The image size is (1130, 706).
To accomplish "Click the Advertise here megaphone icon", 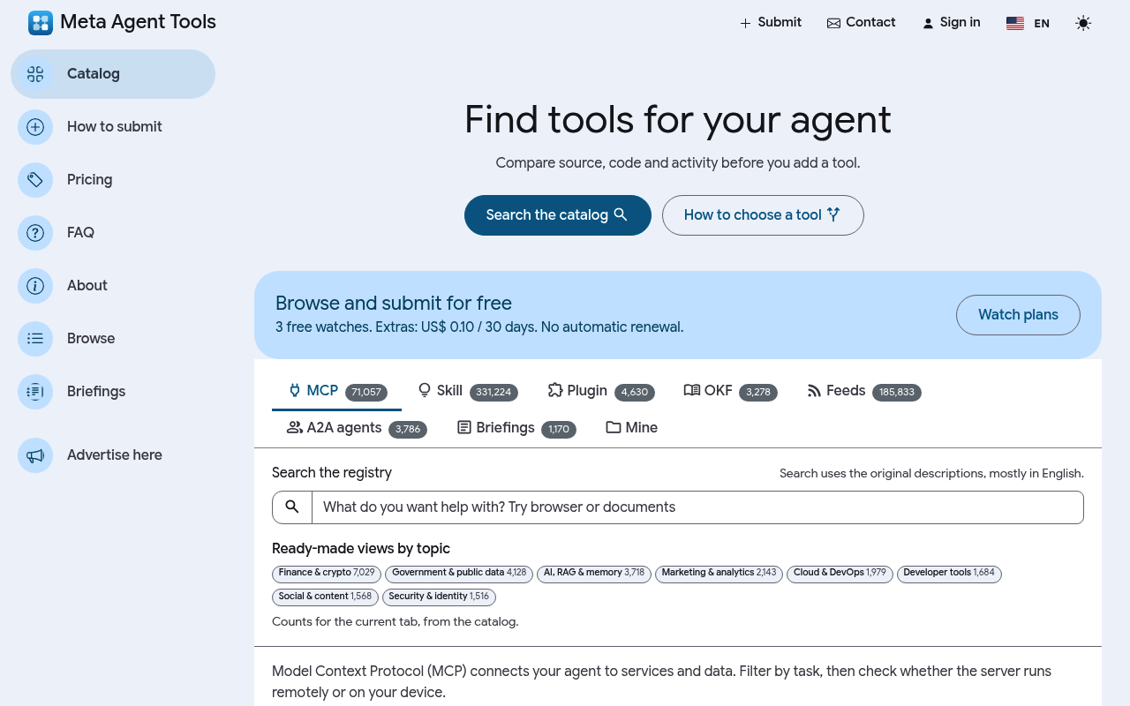I will (35, 455).
